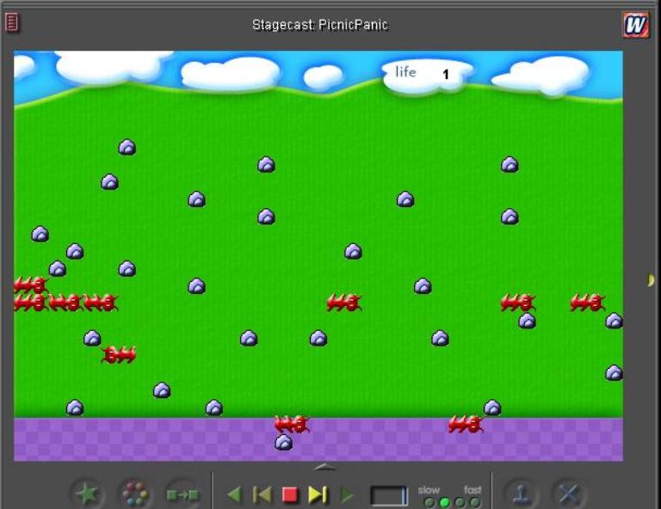Click the green star icon
Image resolution: width=661 pixels, height=509 pixels.
pos(87,494)
